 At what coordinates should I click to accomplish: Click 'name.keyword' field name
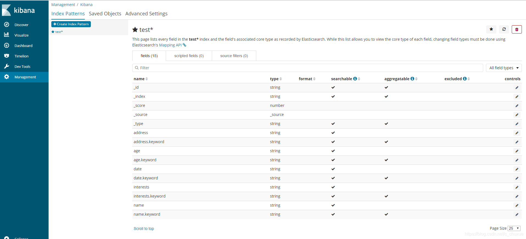147,214
